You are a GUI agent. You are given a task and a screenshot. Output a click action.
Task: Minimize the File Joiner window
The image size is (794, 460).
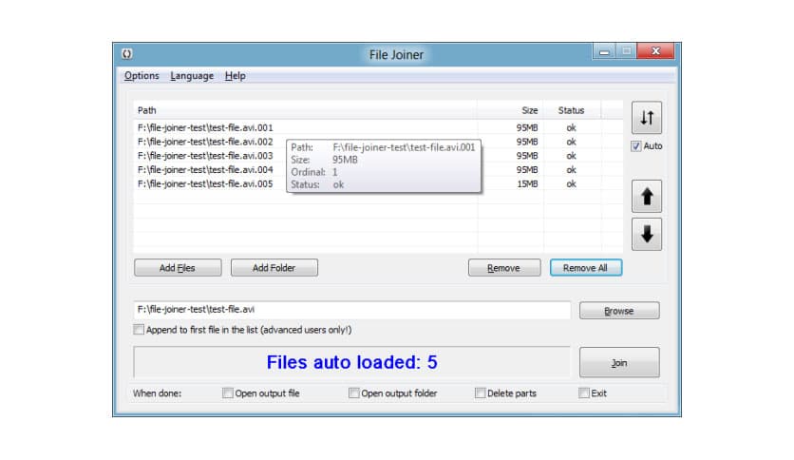coord(604,51)
